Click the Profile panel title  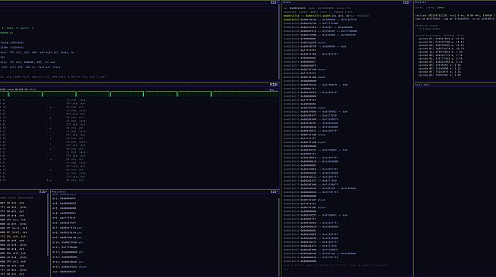point(420,2)
